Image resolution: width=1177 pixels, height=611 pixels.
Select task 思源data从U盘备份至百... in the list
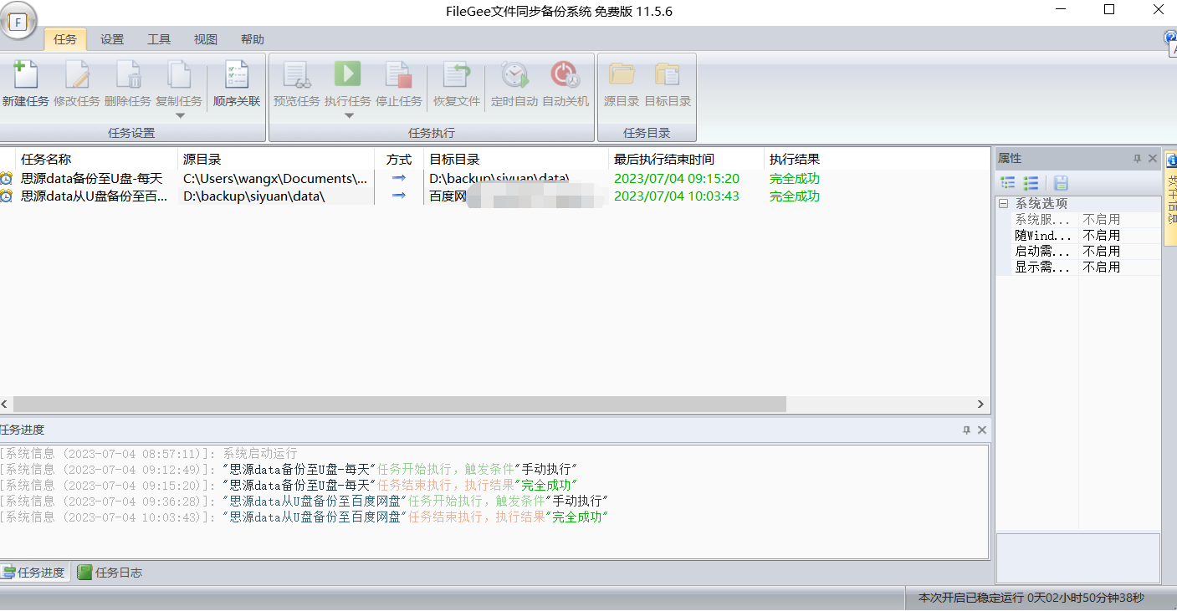coord(94,196)
